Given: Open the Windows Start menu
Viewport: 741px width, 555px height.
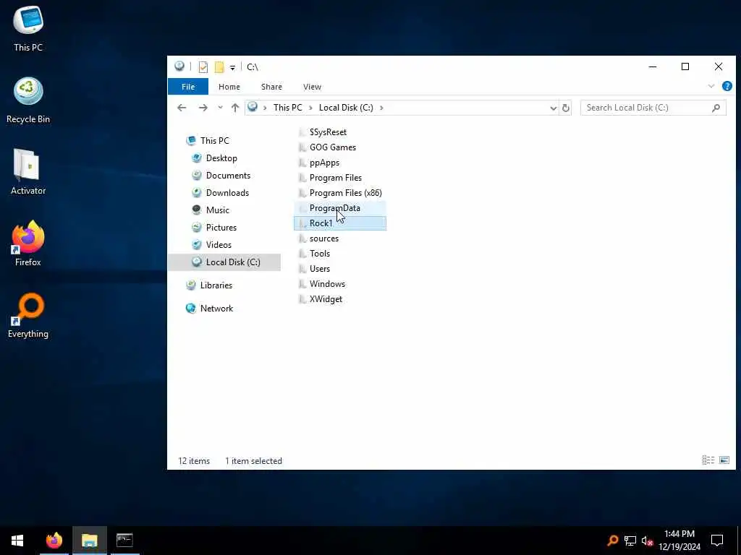Looking at the screenshot, I should click(17, 541).
